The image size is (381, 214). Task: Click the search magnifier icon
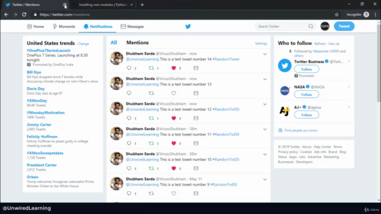(311, 26)
